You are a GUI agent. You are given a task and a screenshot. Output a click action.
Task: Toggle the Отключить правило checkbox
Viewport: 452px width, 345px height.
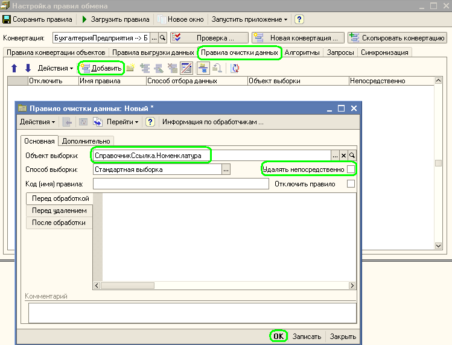[x=351, y=183]
